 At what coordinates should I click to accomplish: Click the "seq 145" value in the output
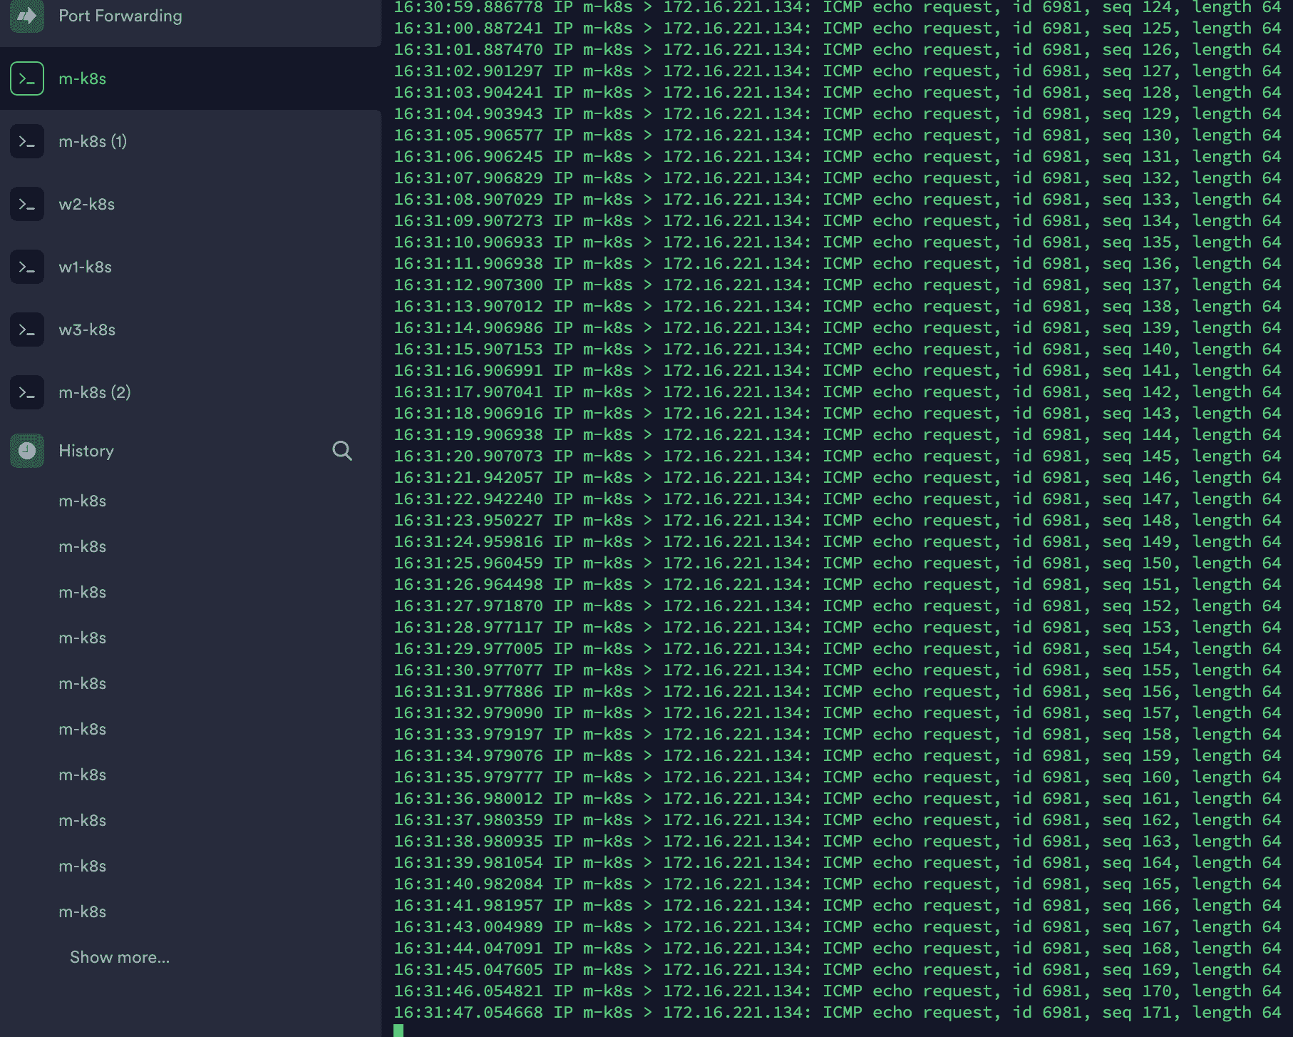click(x=1138, y=456)
